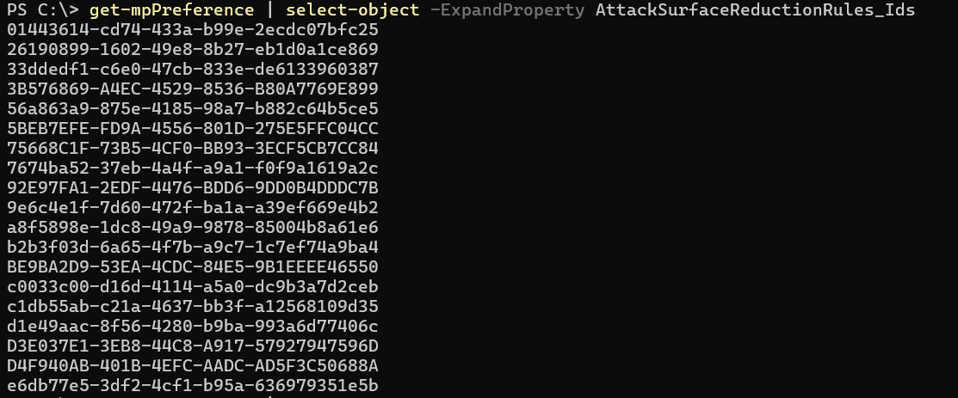The image size is (958, 398).
Task: Click GUID starting with 33ddedf1-c6e0
Action: click(x=193, y=69)
